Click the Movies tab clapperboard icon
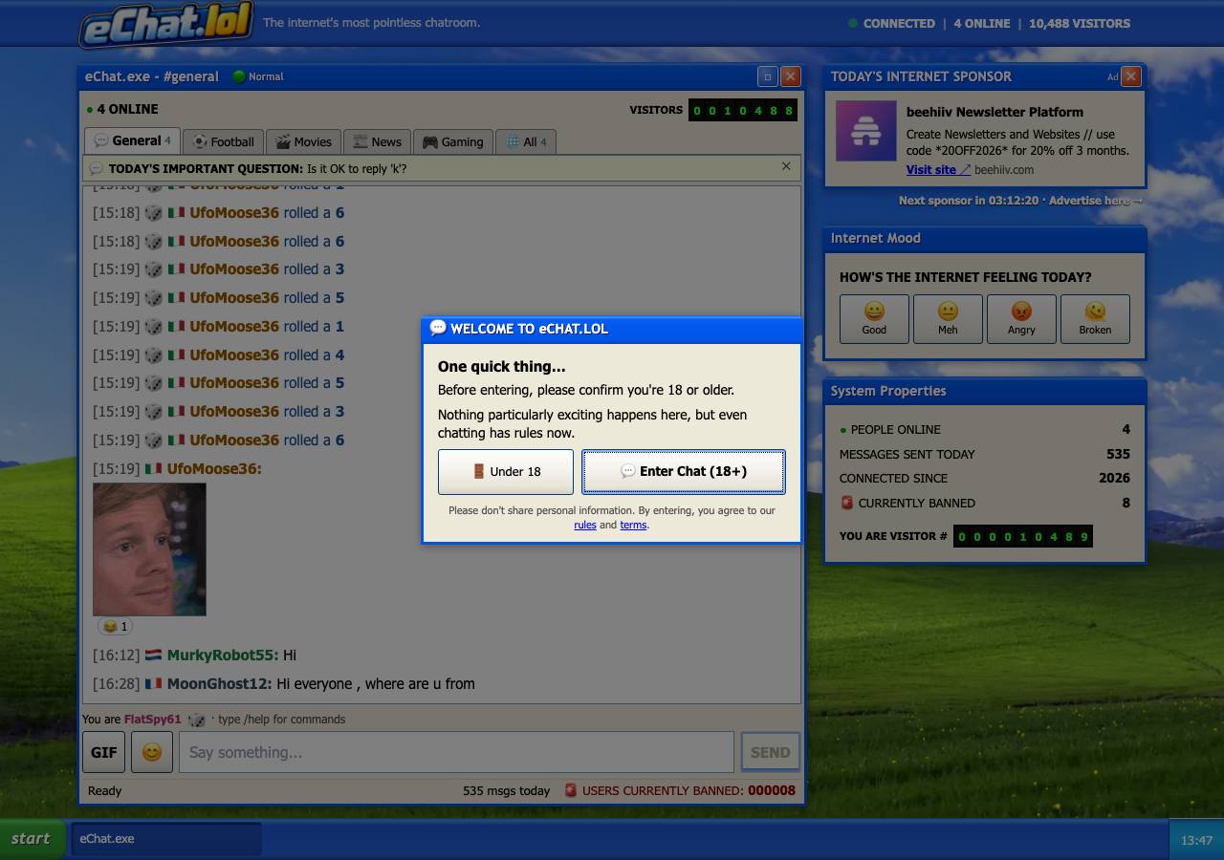1224x860 pixels. point(283,141)
